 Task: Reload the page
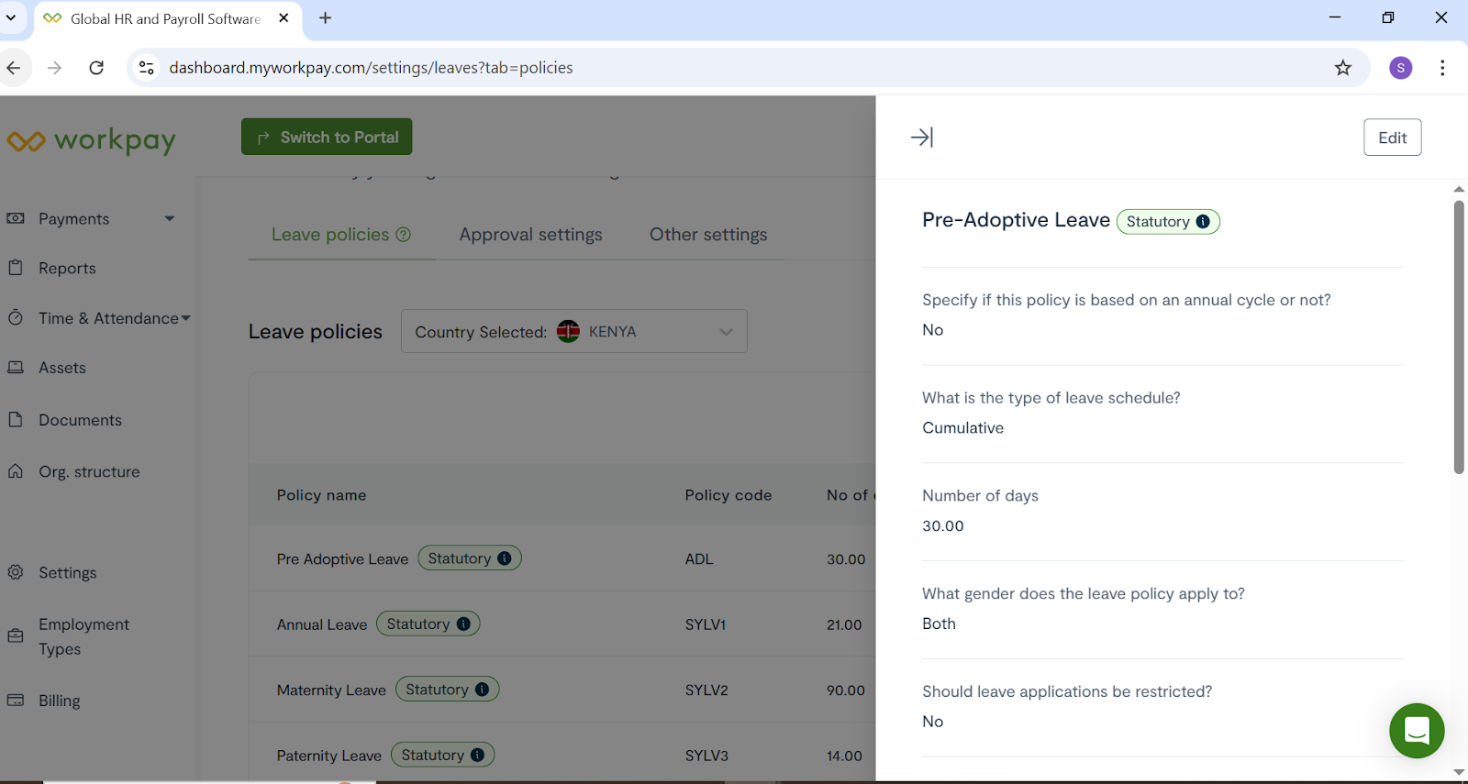pyautogui.click(x=96, y=68)
